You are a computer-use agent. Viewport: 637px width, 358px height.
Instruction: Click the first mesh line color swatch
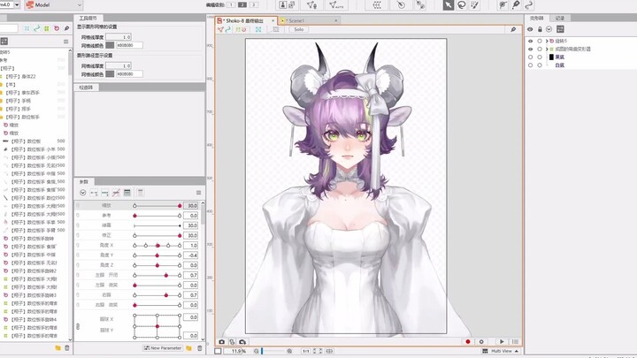click(x=110, y=45)
